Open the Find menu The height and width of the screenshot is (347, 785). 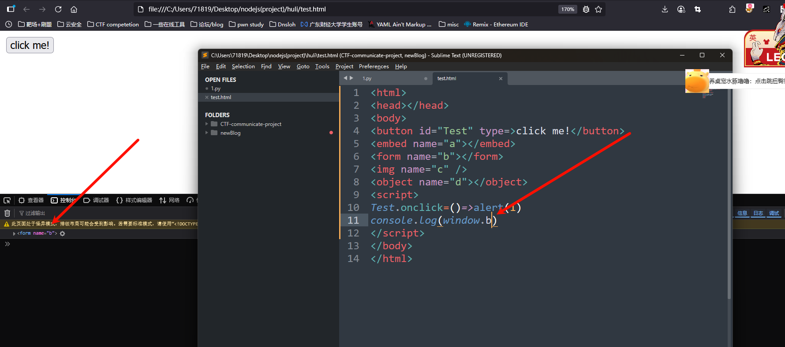[266, 66]
